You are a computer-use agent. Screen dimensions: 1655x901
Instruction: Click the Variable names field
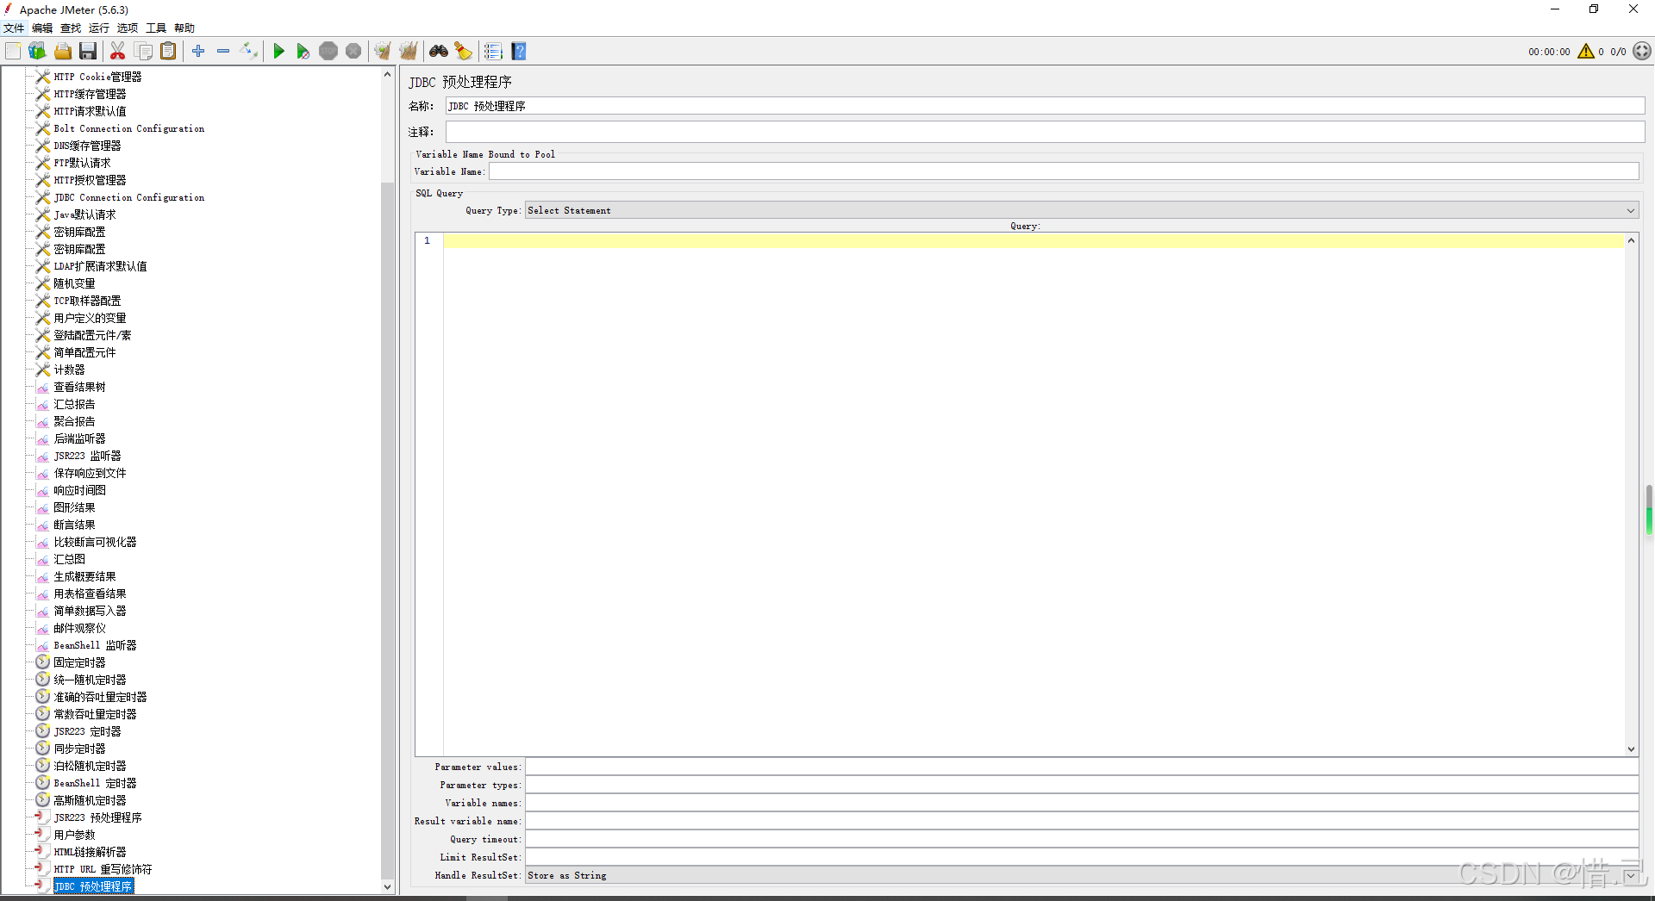tap(1082, 803)
